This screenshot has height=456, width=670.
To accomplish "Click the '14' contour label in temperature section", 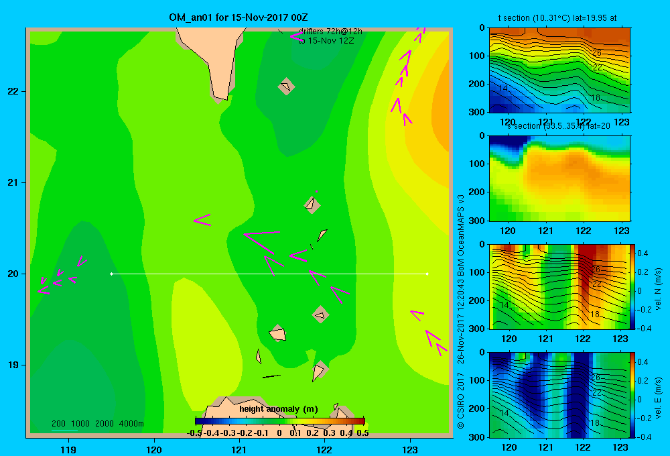I will coord(503,89).
